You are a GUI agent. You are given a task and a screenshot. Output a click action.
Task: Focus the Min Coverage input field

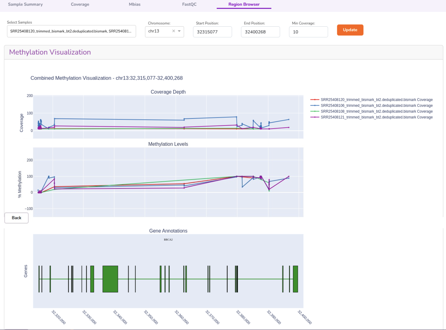click(x=308, y=32)
